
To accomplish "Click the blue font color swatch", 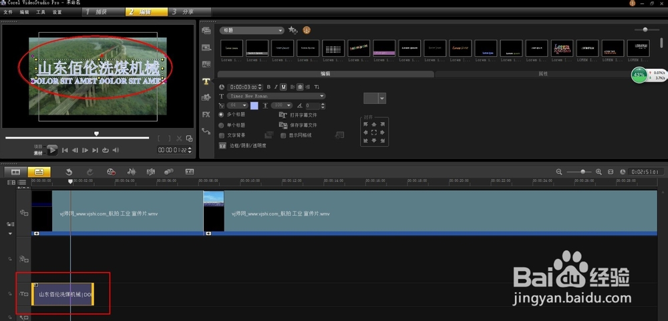I will click(254, 105).
